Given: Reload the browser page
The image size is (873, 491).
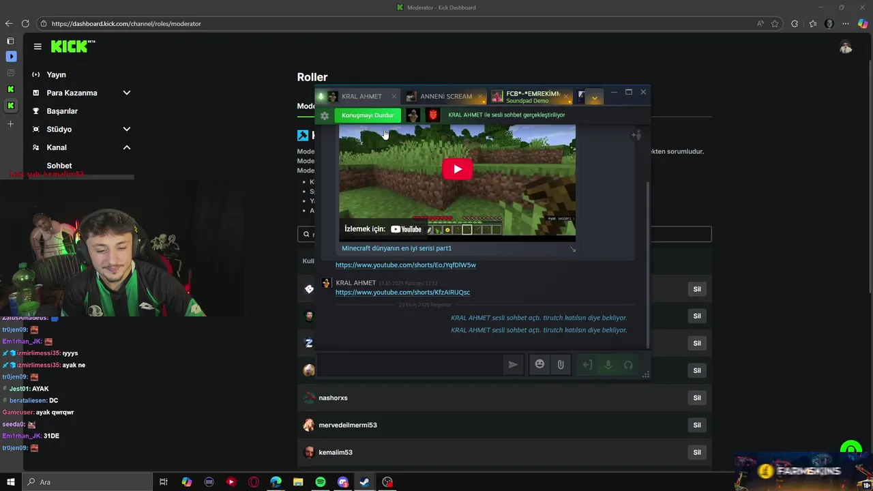Looking at the screenshot, I should [26, 23].
